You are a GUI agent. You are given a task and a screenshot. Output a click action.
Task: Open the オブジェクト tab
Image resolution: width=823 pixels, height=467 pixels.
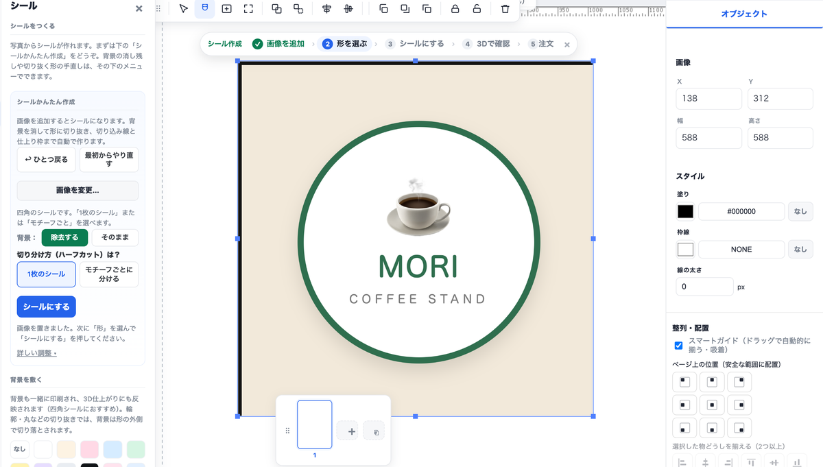click(744, 14)
